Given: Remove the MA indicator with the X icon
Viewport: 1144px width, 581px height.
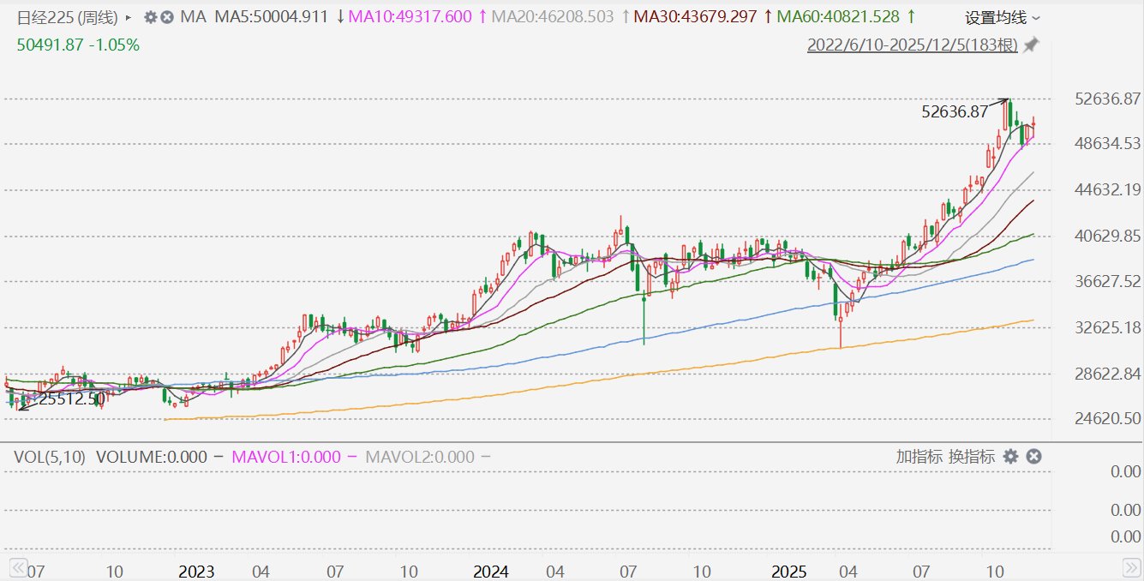Looking at the screenshot, I should point(167,17).
